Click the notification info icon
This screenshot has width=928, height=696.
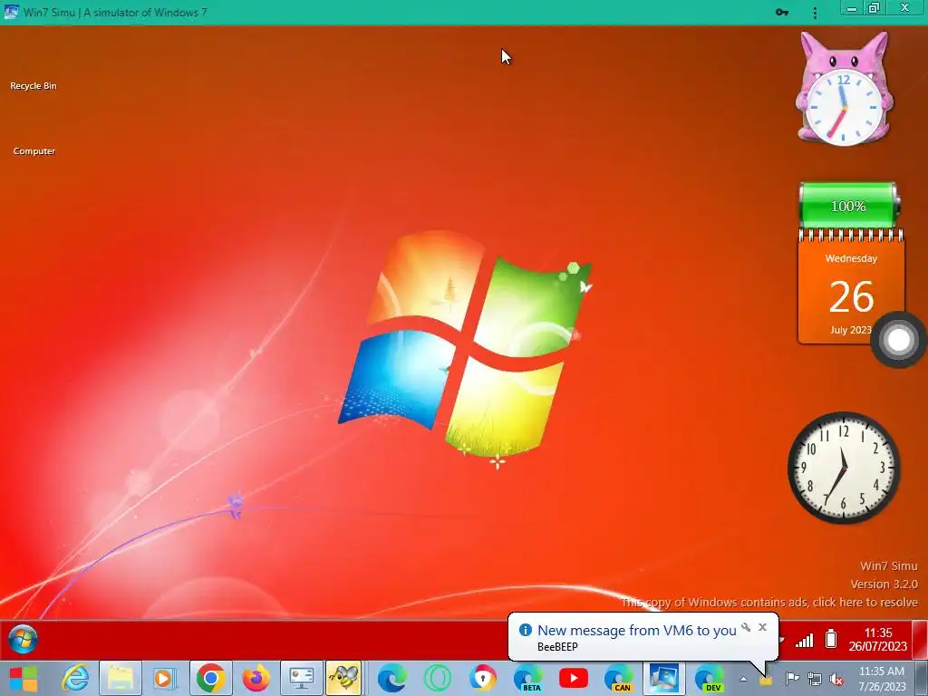tap(525, 630)
